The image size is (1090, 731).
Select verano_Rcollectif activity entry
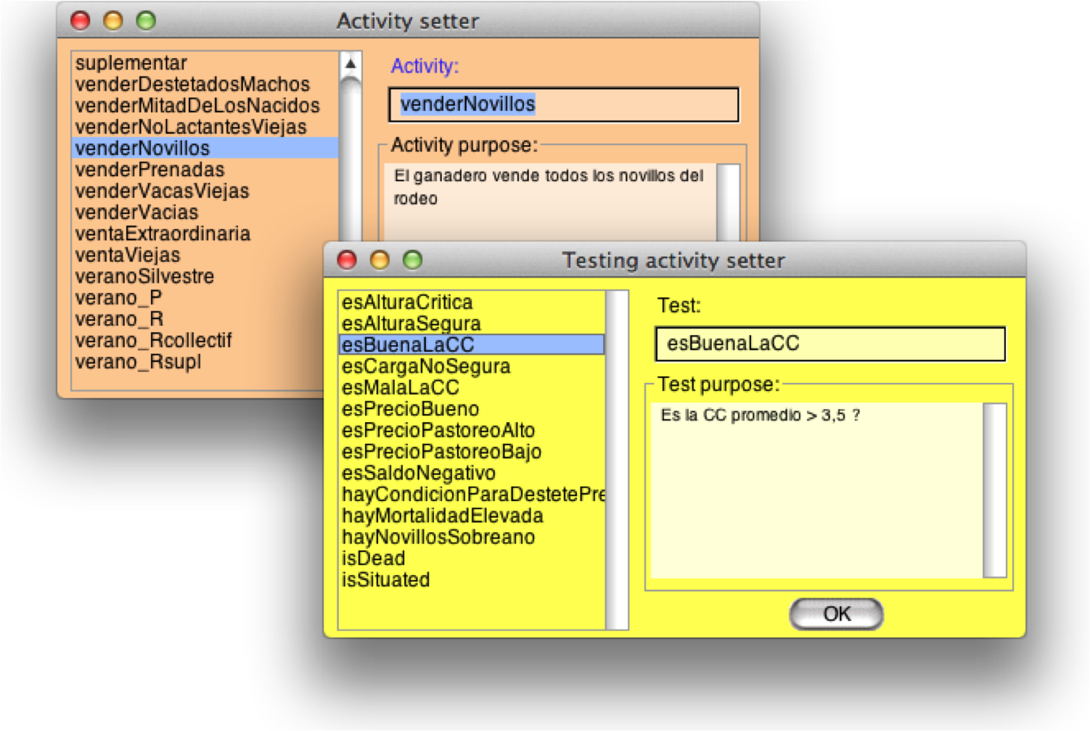(x=153, y=340)
